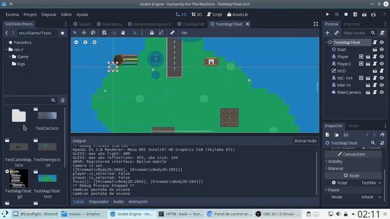Expand the Game folder

click(x=10, y=57)
